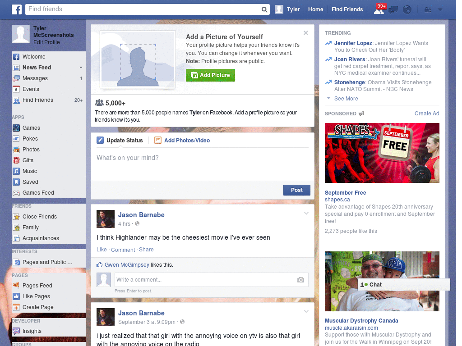Click the Games app icon
The height and width of the screenshot is (346, 462).
coord(16,128)
